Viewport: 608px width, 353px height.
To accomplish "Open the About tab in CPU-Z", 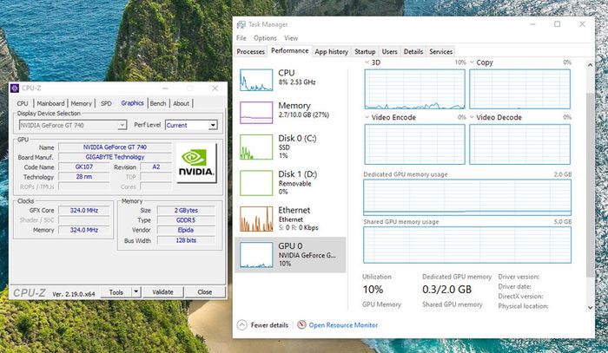I will coord(181,103).
